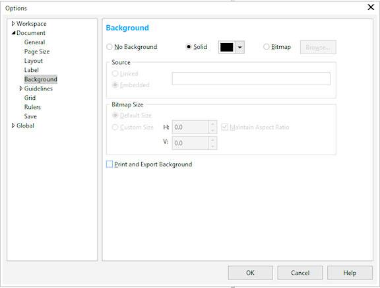Screen dimensions: 380x288
Task: Open the Page Size options page
Action: click(x=37, y=52)
